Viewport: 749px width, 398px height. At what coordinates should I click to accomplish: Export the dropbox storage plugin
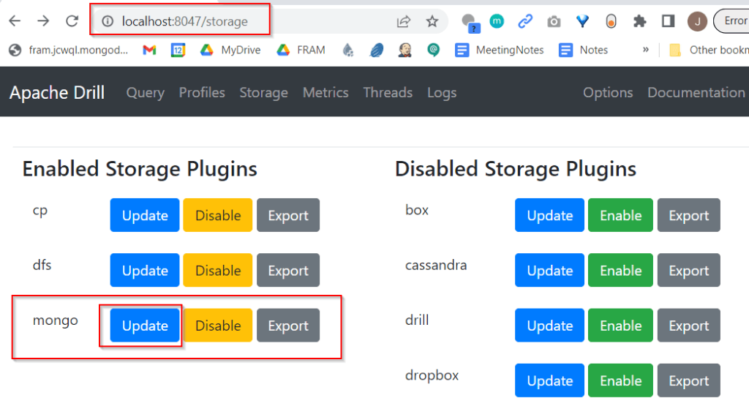(x=689, y=380)
